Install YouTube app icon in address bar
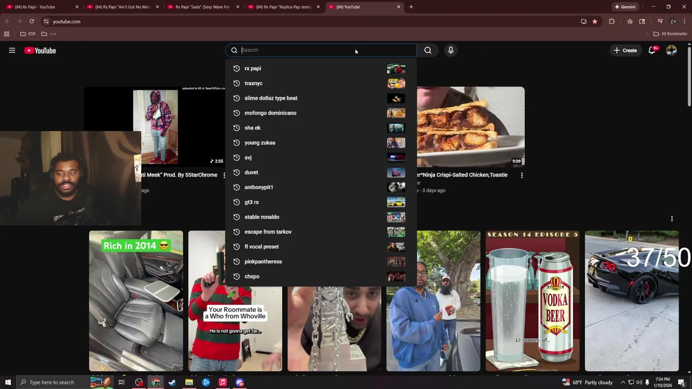 [584, 22]
